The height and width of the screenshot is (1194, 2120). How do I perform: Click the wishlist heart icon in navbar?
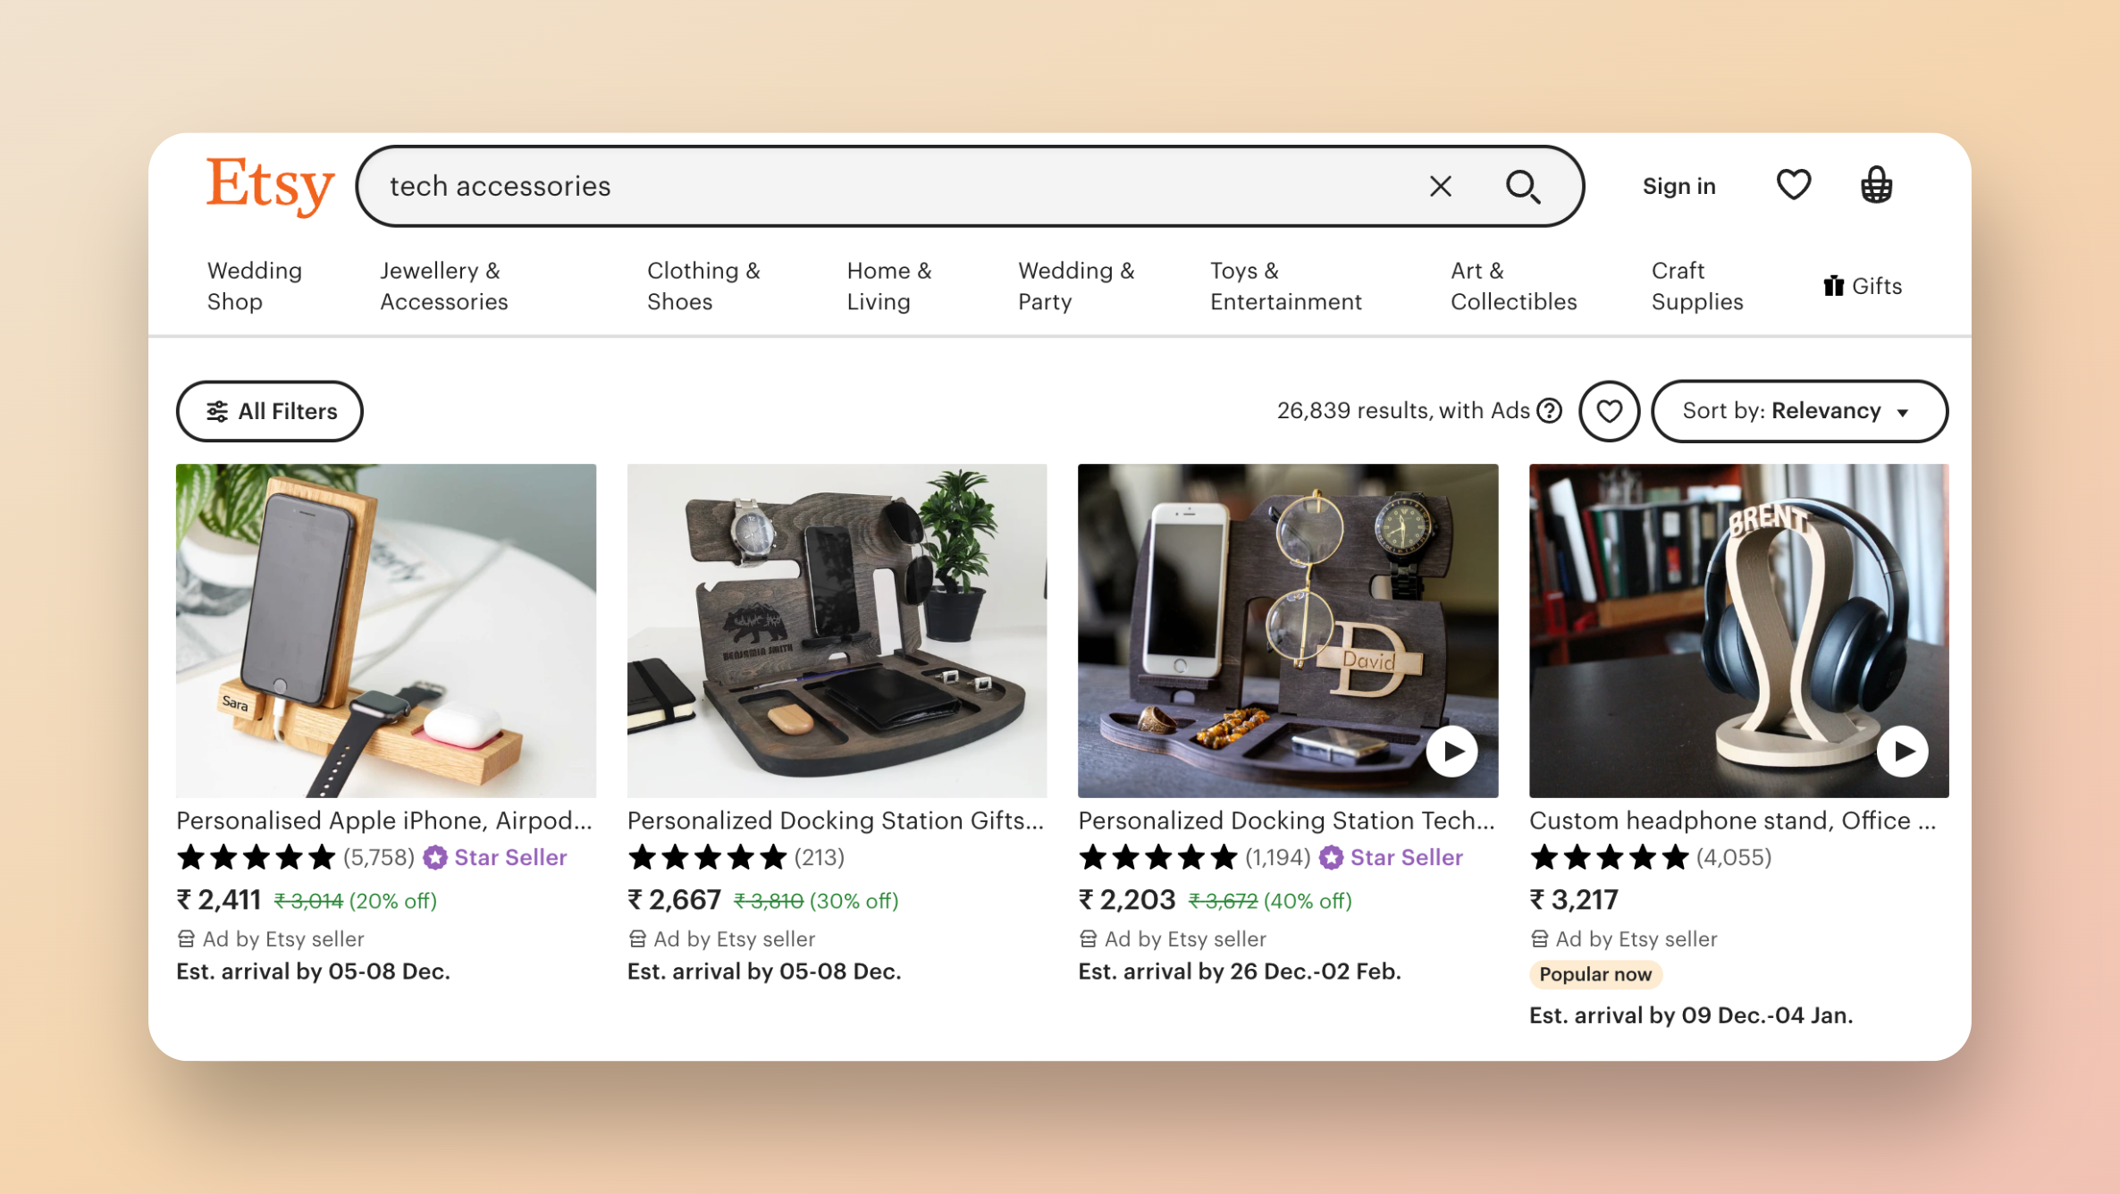pyautogui.click(x=1792, y=185)
